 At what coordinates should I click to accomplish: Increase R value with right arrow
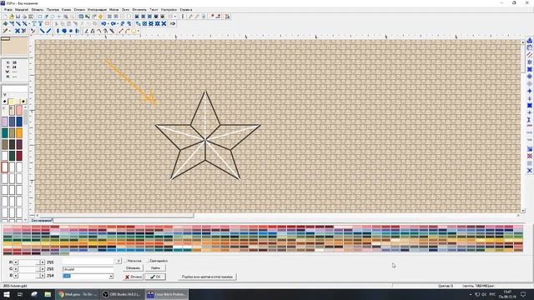[x=43, y=262]
